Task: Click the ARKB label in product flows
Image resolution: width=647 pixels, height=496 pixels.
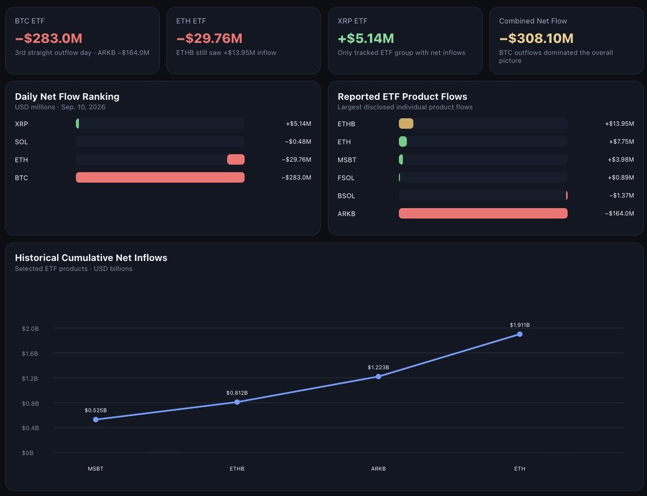Action: [346, 213]
